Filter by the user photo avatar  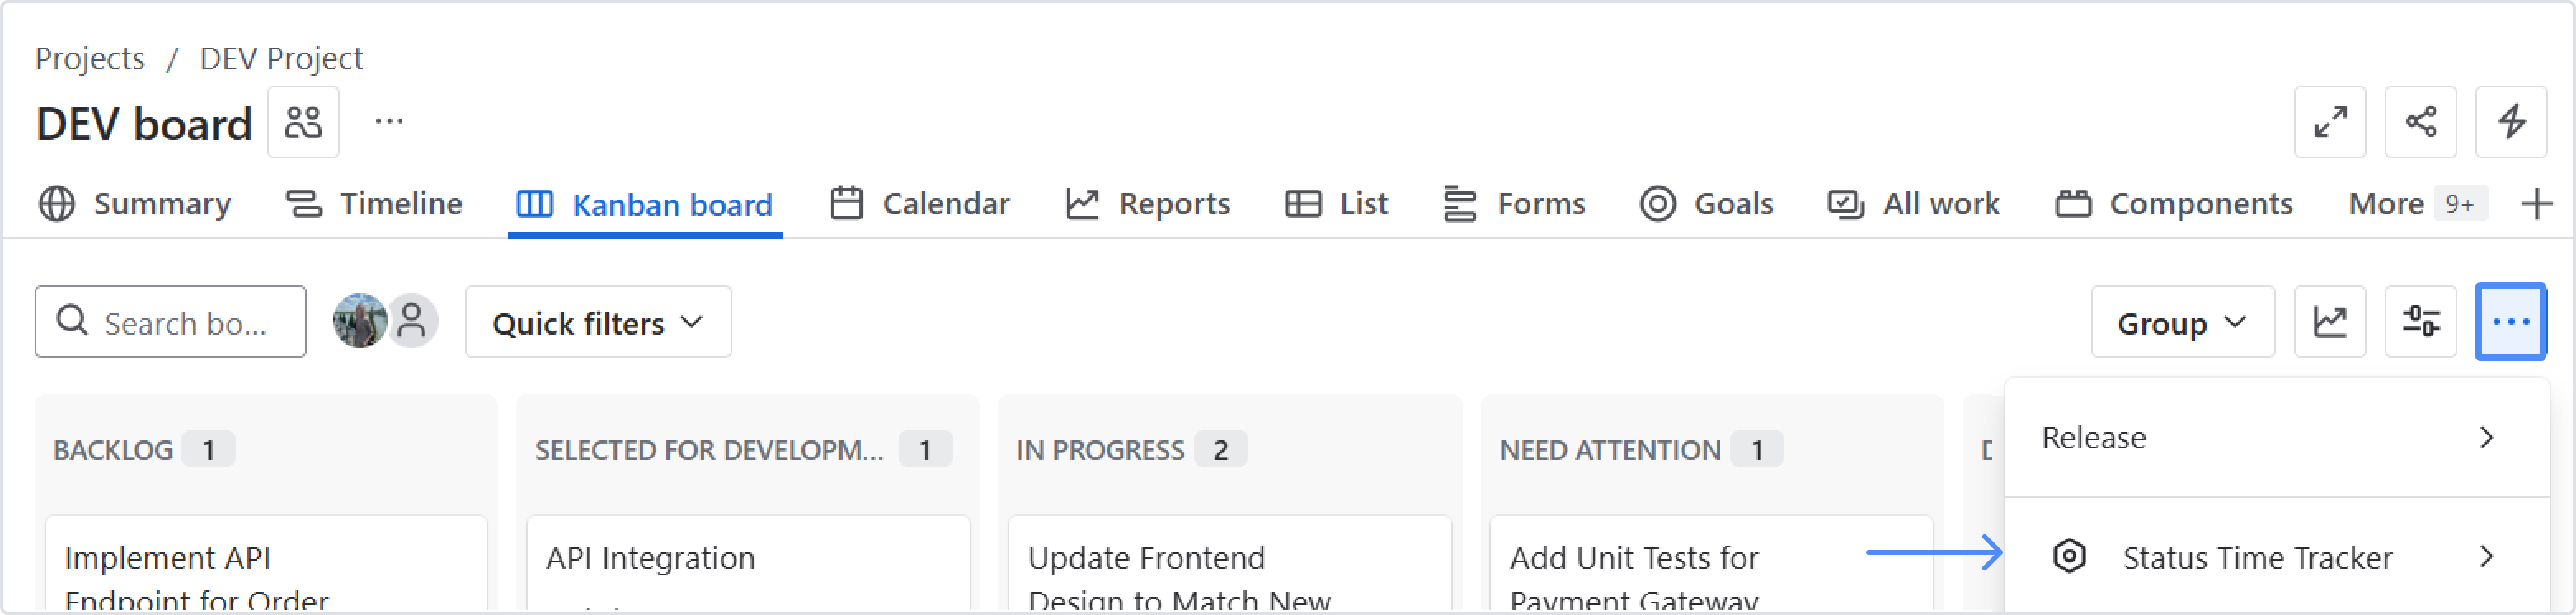[x=359, y=322]
